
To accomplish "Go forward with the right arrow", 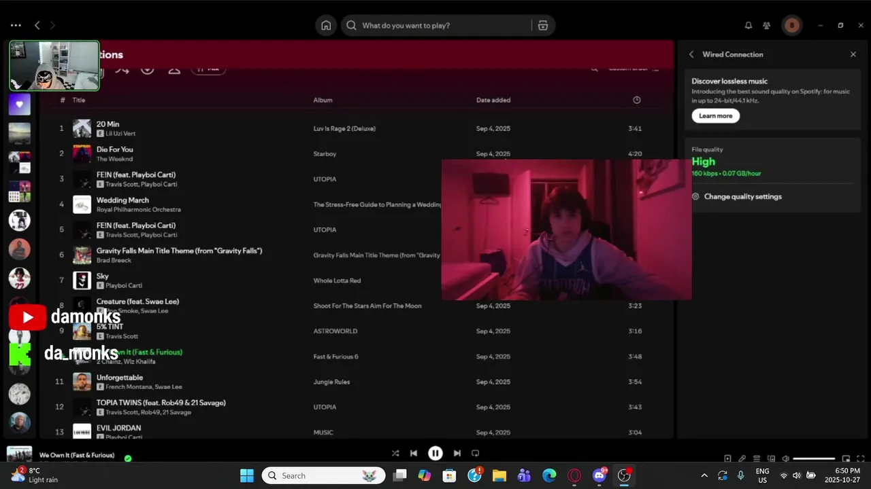I will click(52, 25).
